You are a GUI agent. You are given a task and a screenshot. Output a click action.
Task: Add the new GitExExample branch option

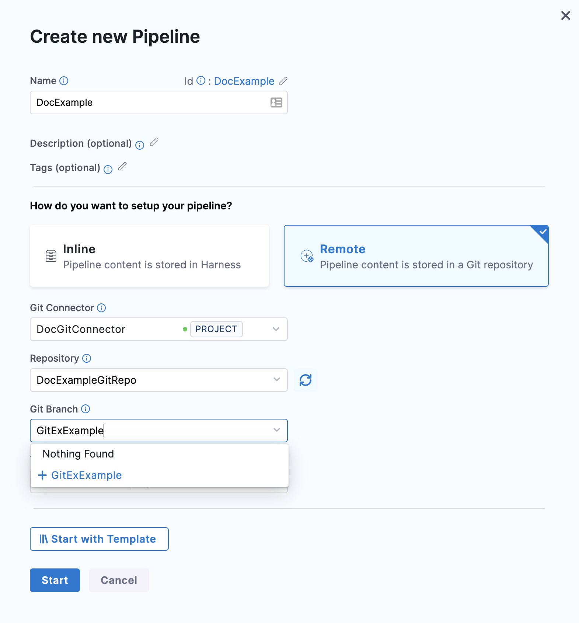[x=86, y=475]
